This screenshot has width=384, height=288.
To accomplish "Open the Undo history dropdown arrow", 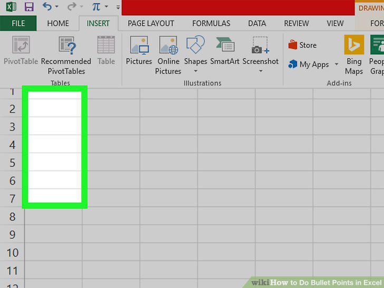I will 57,7.
